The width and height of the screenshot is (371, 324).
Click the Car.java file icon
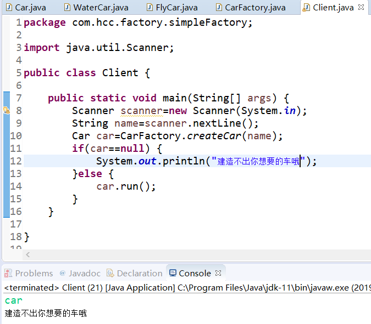click(x=9, y=7)
